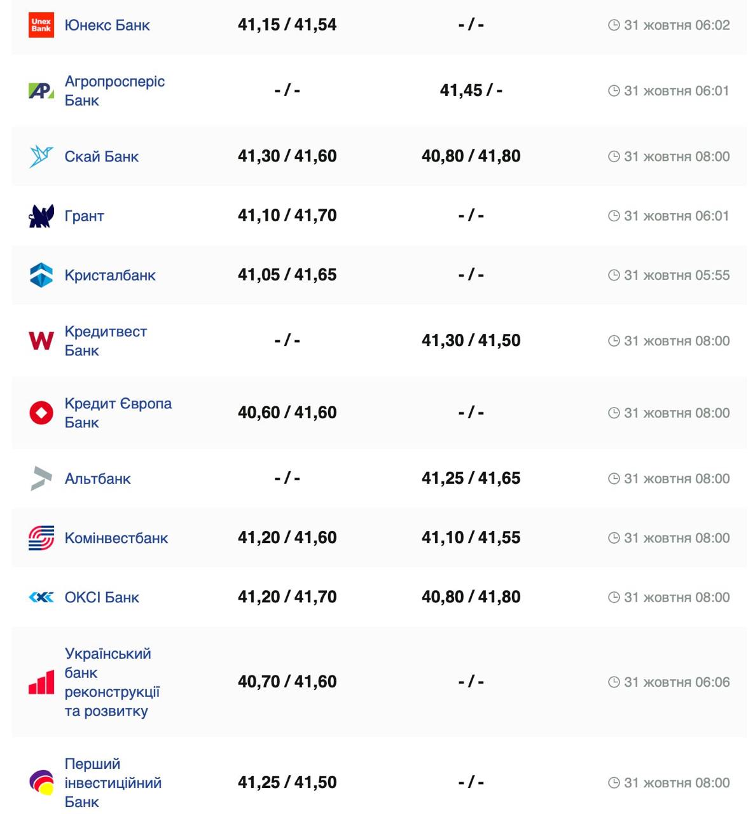Open the Юнекс Банк link
The image size is (753, 814).
coord(107,25)
